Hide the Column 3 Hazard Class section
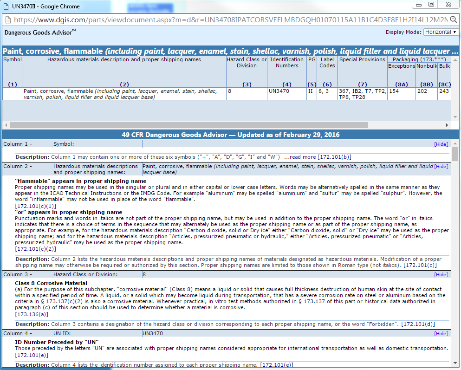 (441, 275)
